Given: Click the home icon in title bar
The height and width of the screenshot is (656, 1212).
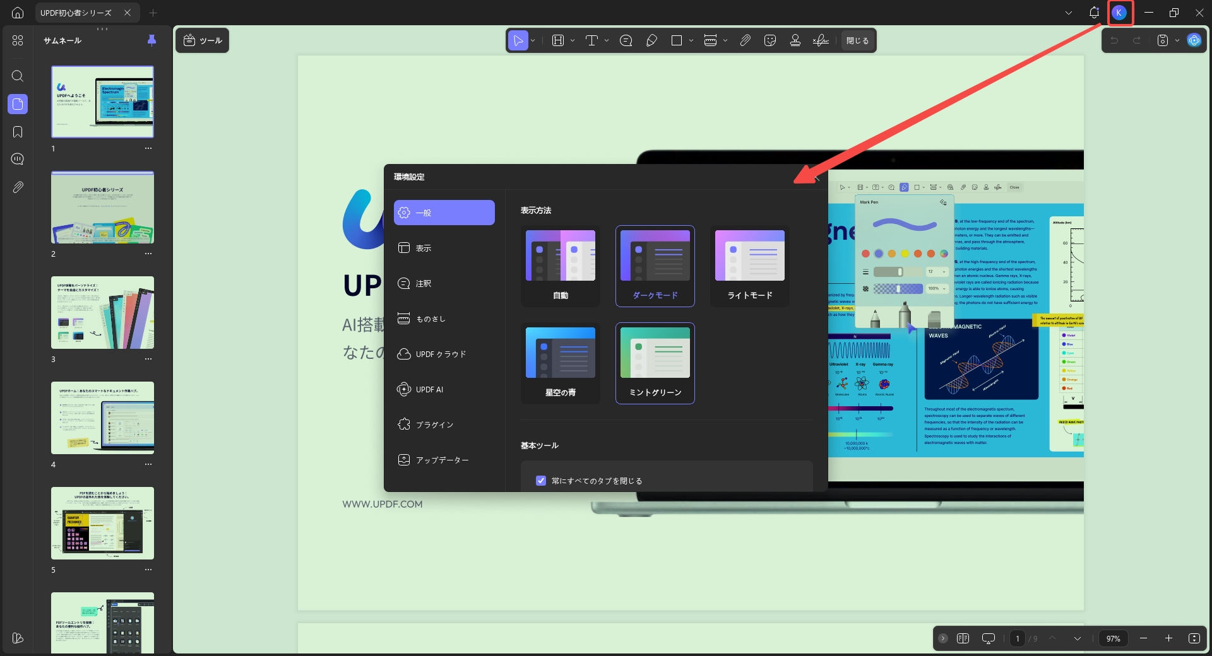Looking at the screenshot, I should 18,13.
